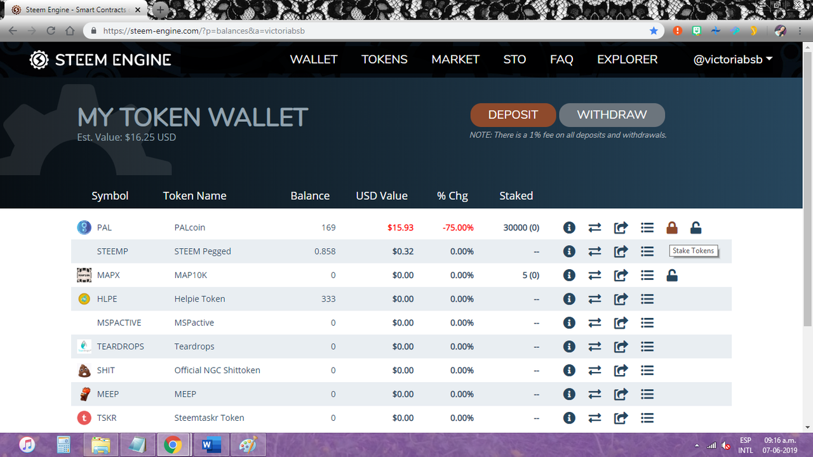Open STEEMP history list icon
The image size is (813, 457).
click(647, 251)
